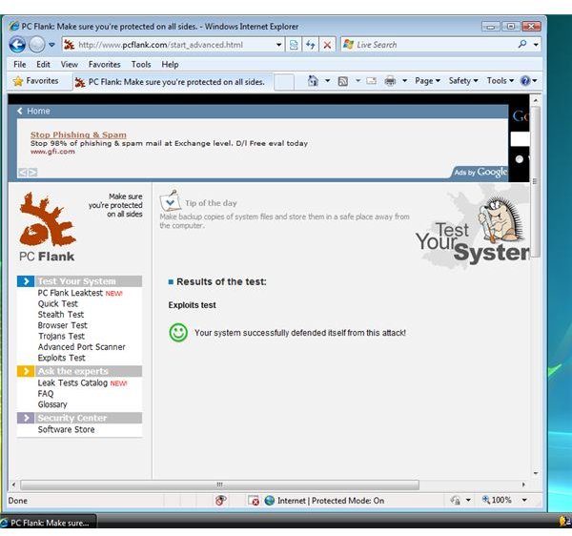
Task: Select the radio button under Google search box
Action: (x=520, y=159)
